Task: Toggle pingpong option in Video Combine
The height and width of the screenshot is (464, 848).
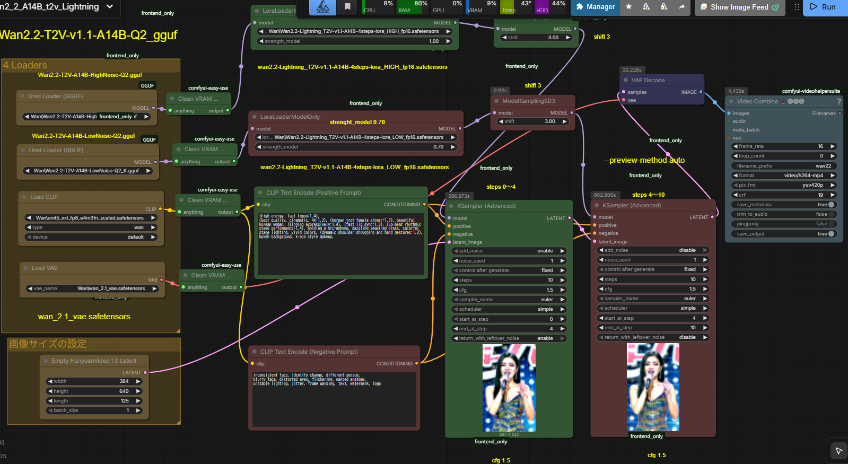Action: point(830,224)
